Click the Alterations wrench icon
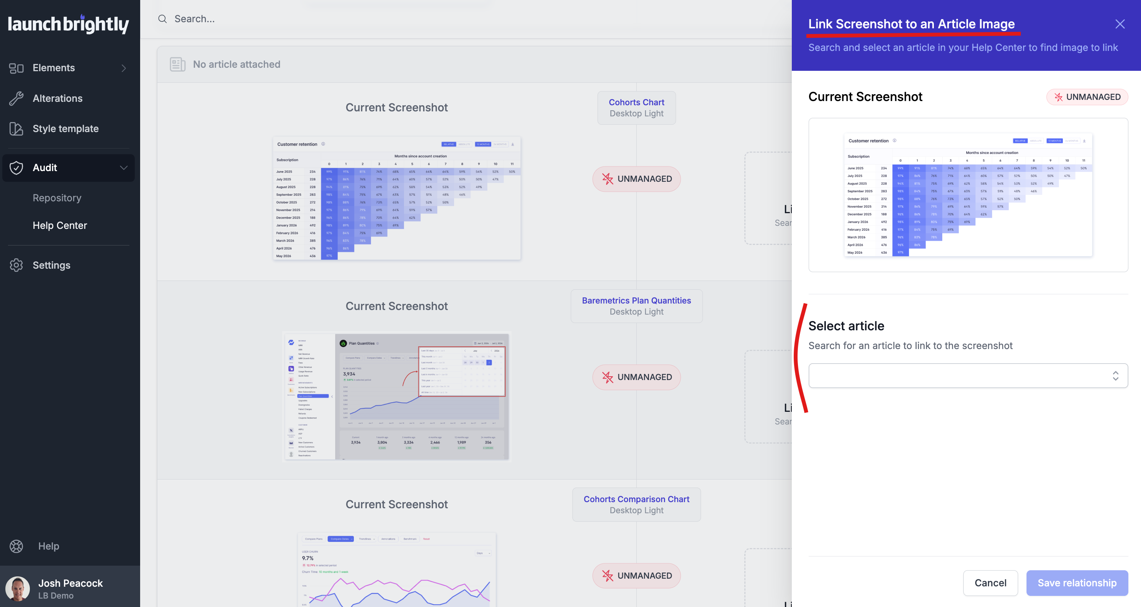Screen dimensions: 1141x607 coord(16,98)
